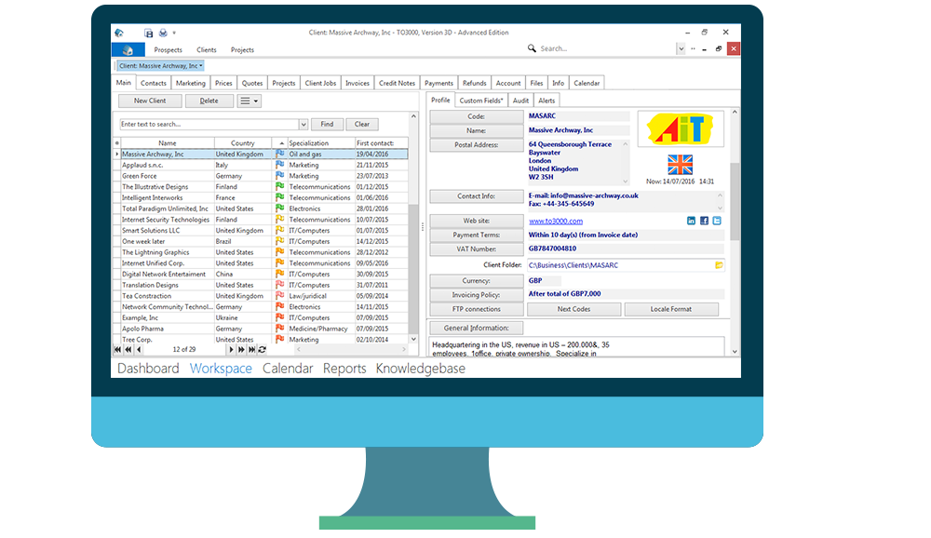Click in the 'Enter text to search' field

[209, 124]
